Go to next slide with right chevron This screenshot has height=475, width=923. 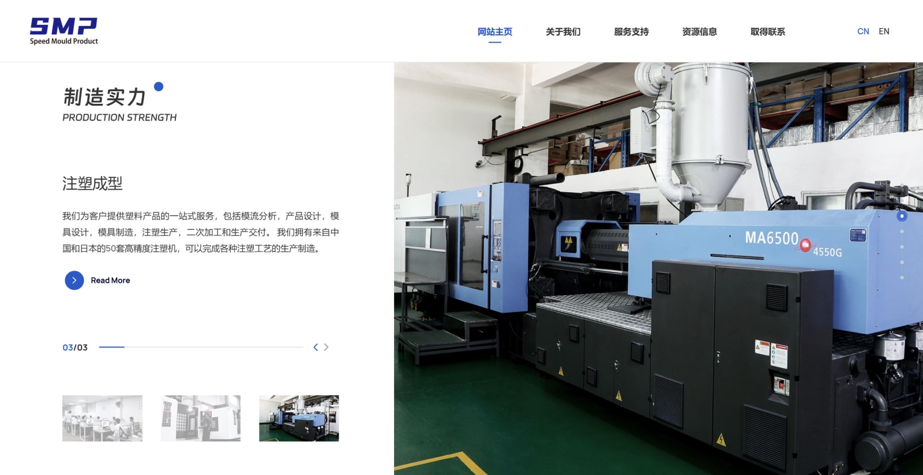327,347
